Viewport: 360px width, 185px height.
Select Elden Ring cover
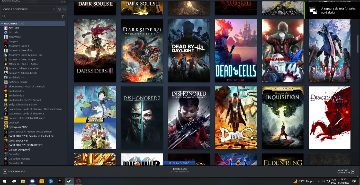283,160
